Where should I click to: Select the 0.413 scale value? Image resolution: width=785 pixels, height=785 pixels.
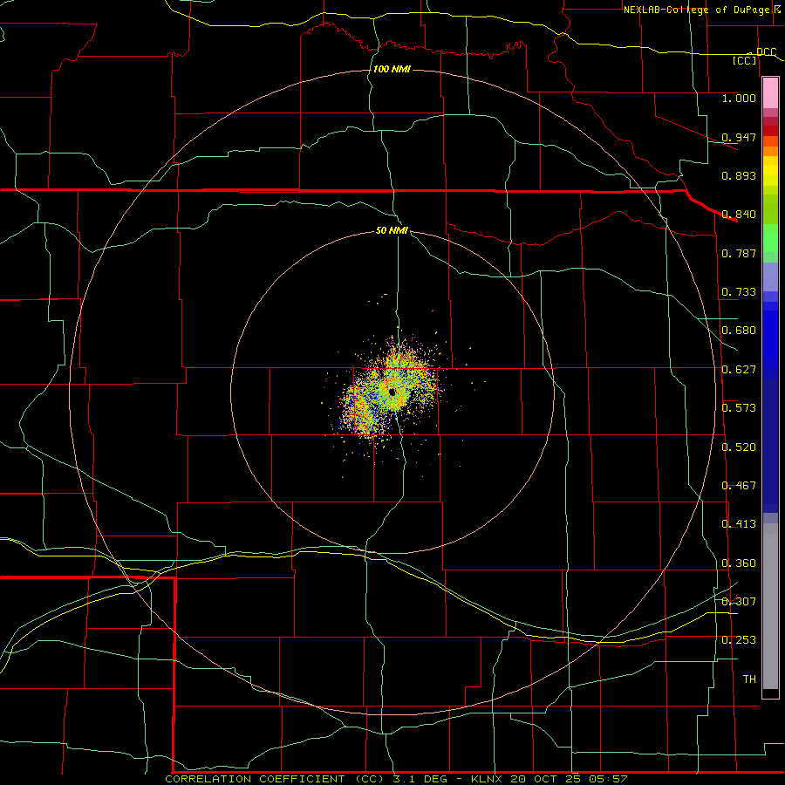click(x=739, y=524)
